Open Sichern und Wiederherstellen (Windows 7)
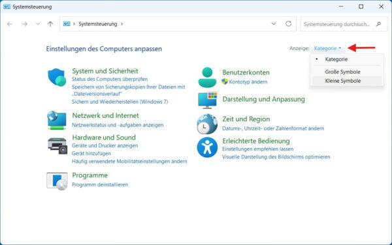The image size is (392, 245). click(120, 102)
